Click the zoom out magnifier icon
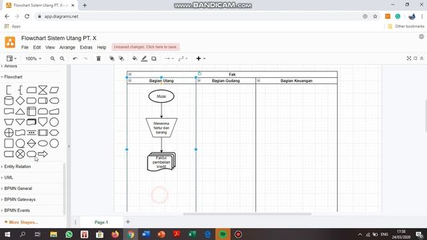 pyautogui.click(x=62, y=59)
